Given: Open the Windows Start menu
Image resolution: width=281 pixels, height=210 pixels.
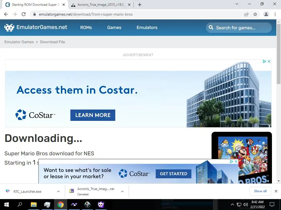Looking at the screenshot, I should 7,205.
